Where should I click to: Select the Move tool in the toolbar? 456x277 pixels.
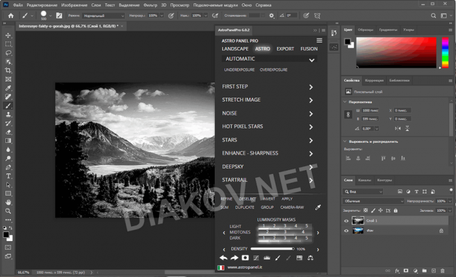tap(8, 36)
